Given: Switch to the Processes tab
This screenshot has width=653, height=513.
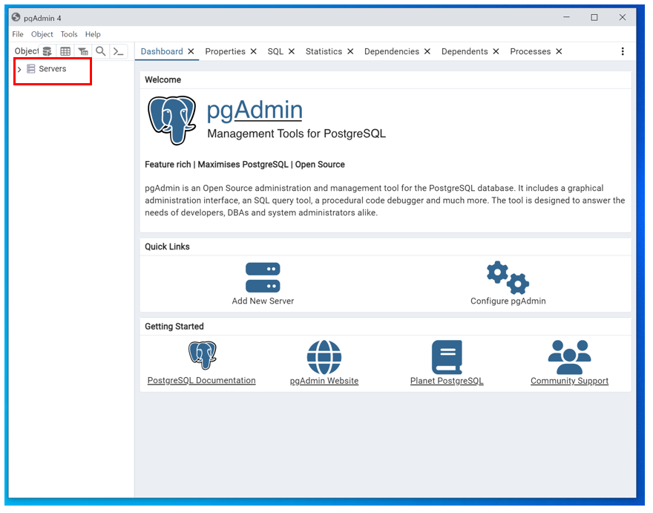Looking at the screenshot, I should point(531,51).
